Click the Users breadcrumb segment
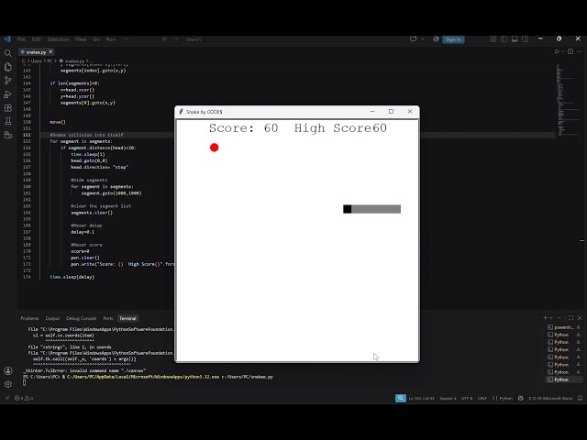The image size is (587, 440). (37, 60)
